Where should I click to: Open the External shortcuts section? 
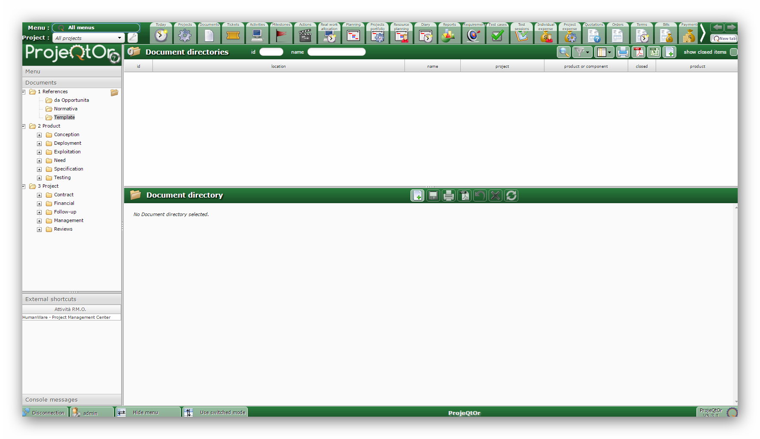tap(51, 299)
